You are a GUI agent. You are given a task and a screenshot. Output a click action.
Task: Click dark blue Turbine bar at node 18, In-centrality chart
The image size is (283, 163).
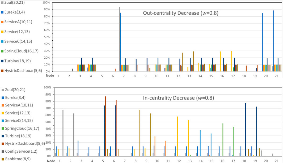246,130
